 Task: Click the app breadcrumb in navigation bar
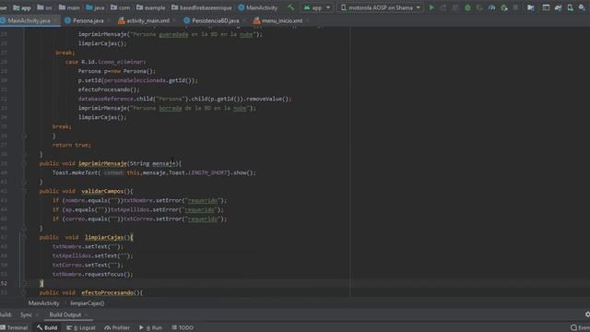(x=22, y=7)
